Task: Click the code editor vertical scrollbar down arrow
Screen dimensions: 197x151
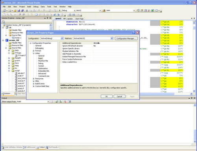Action: (194, 91)
